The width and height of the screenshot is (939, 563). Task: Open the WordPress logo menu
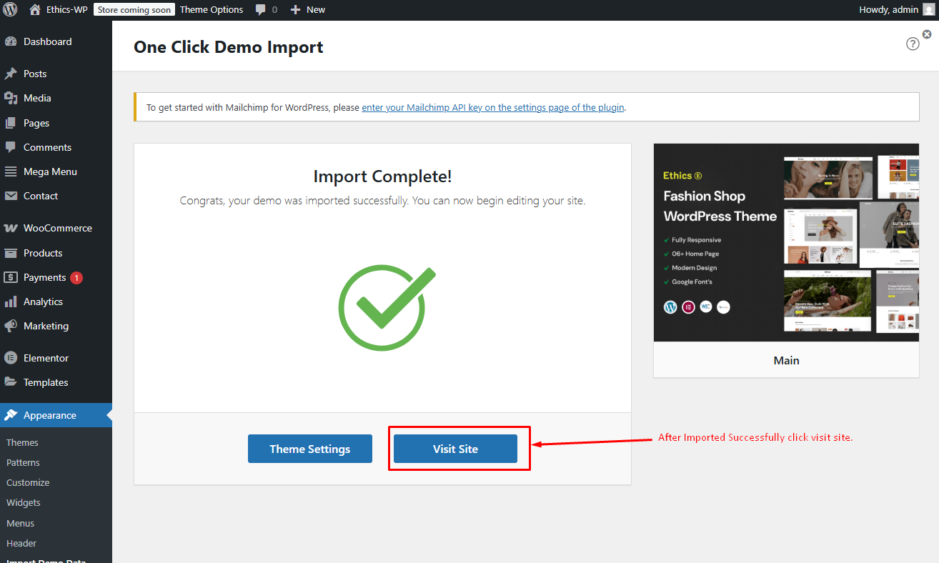click(x=10, y=10)
